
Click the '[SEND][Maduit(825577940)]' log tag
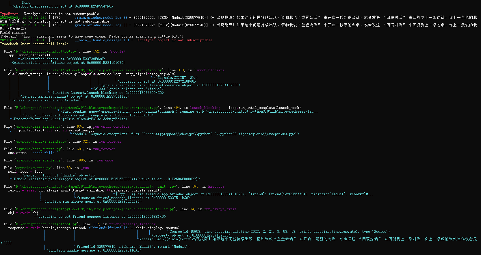click(x=183, y=18)
